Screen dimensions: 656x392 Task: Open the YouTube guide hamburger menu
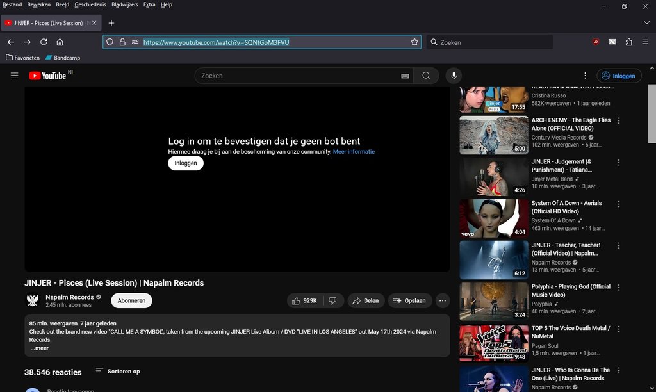tap(14, 76)
